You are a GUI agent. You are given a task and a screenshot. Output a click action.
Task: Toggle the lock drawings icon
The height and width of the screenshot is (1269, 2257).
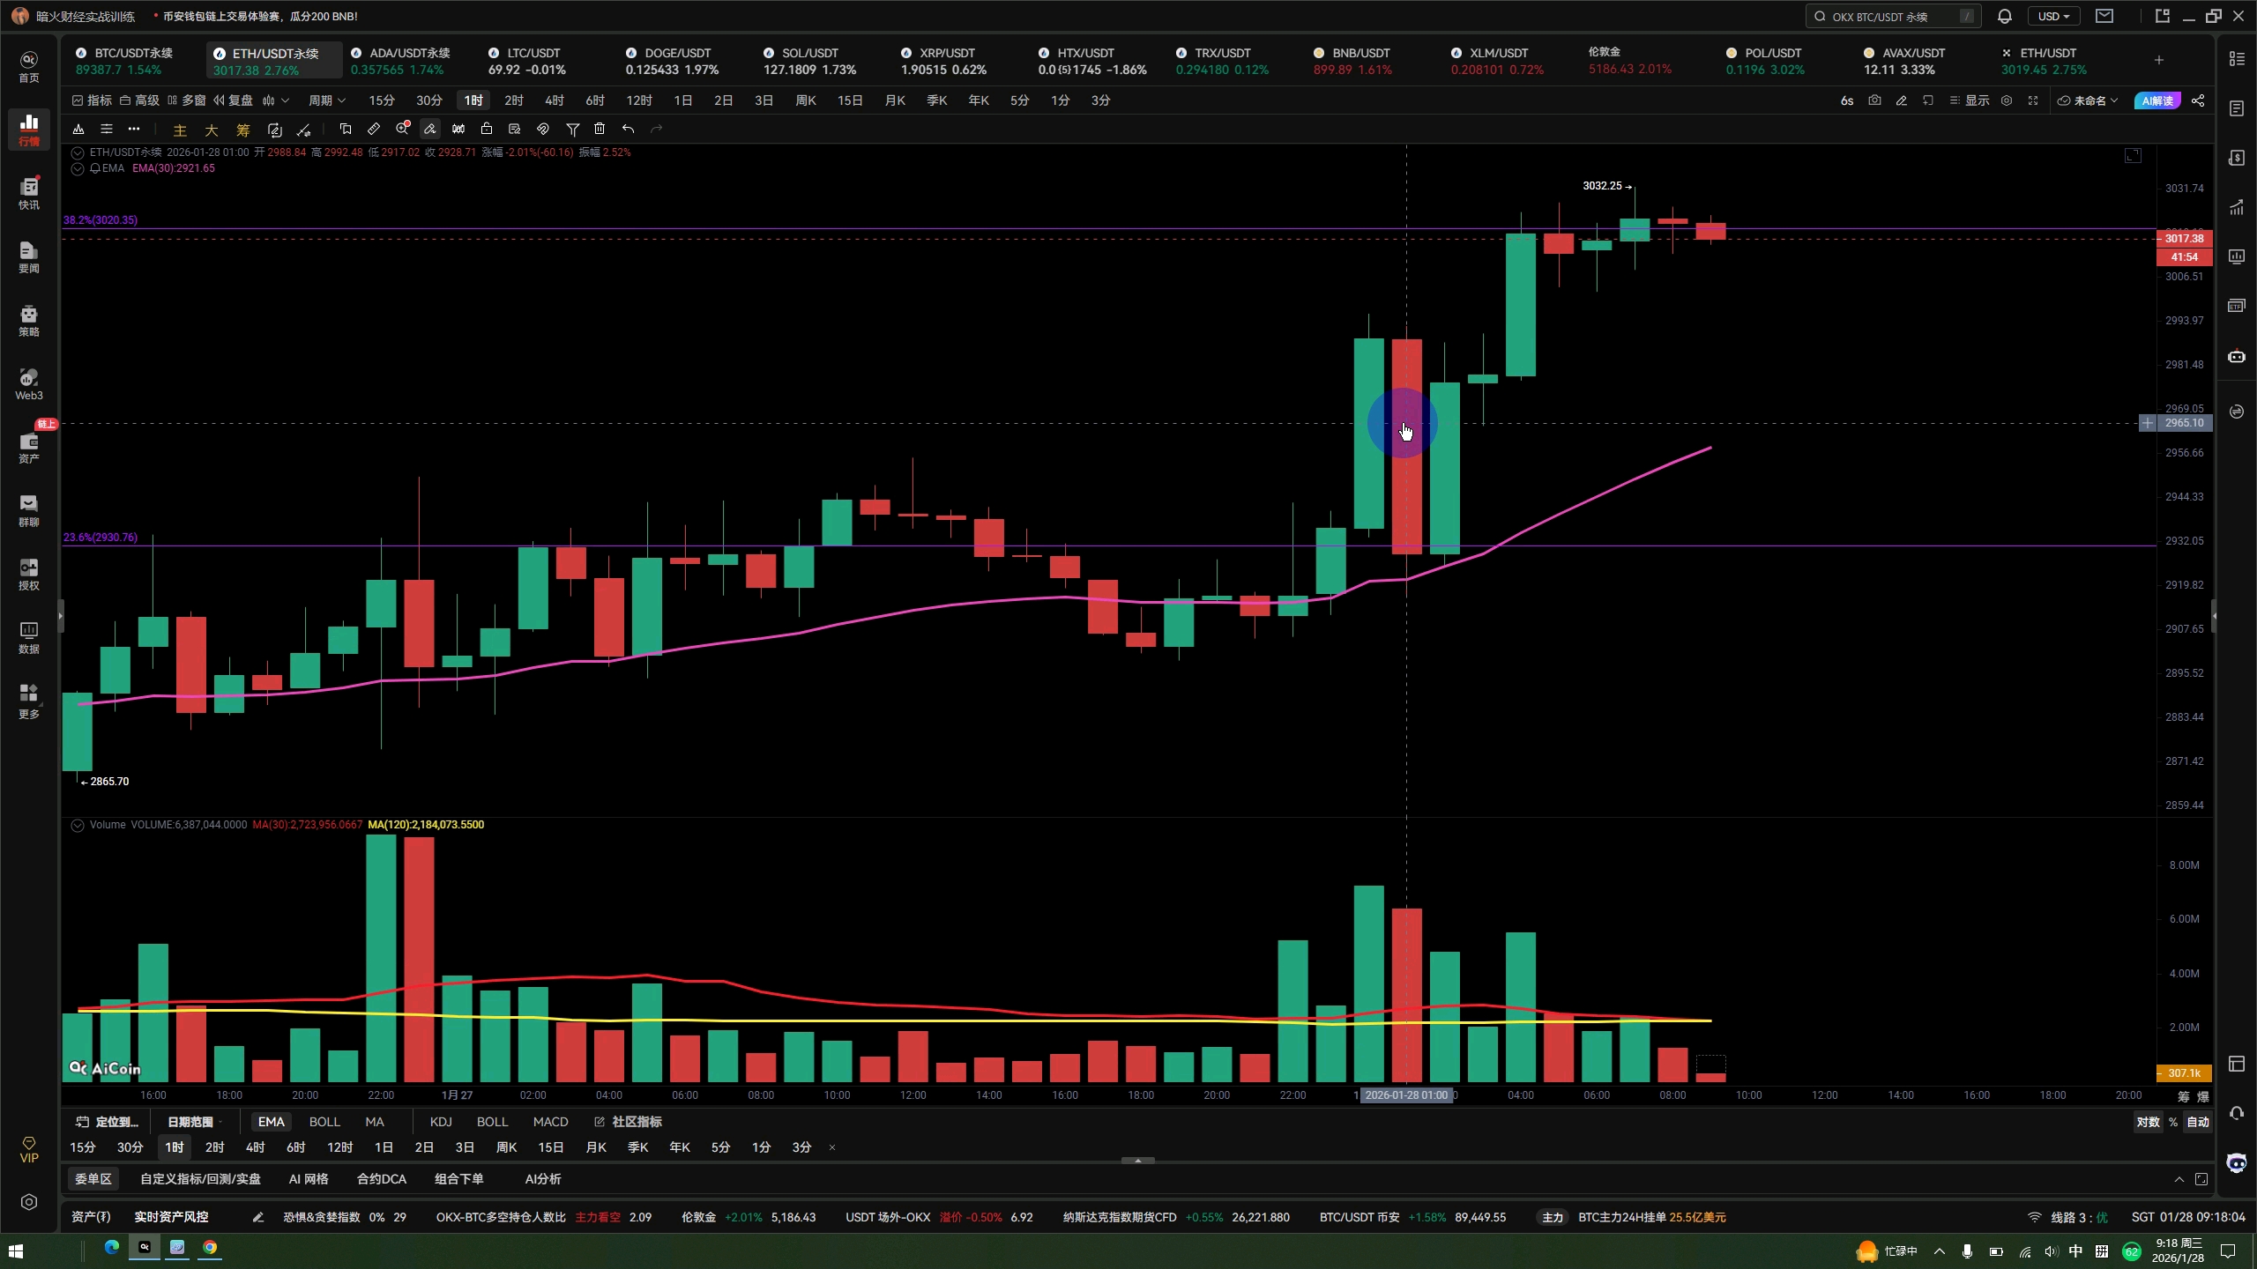point(486,130)
